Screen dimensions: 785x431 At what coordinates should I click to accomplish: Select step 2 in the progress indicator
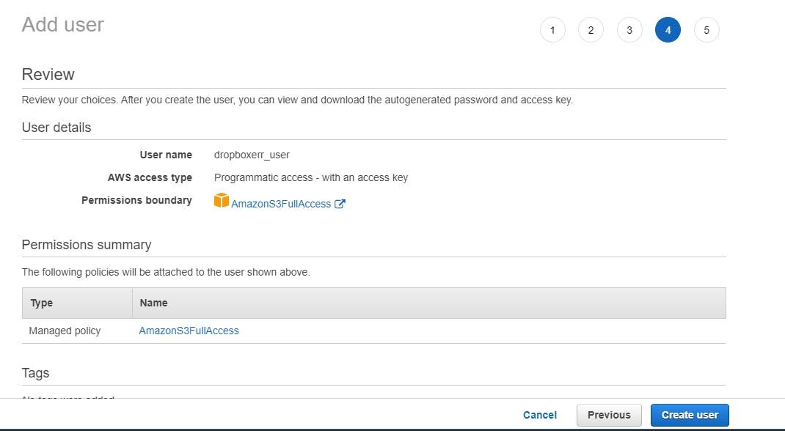tap(591, 30)
